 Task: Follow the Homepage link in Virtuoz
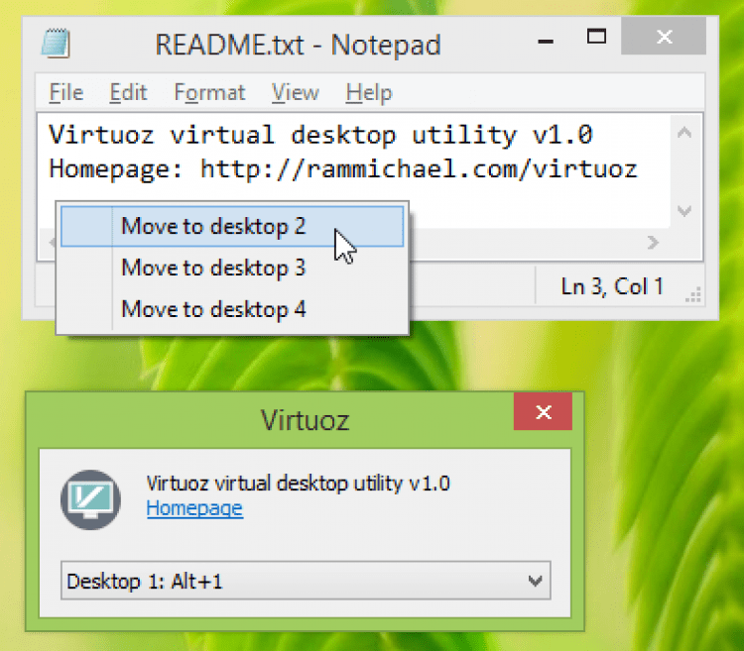click(194, 508)
